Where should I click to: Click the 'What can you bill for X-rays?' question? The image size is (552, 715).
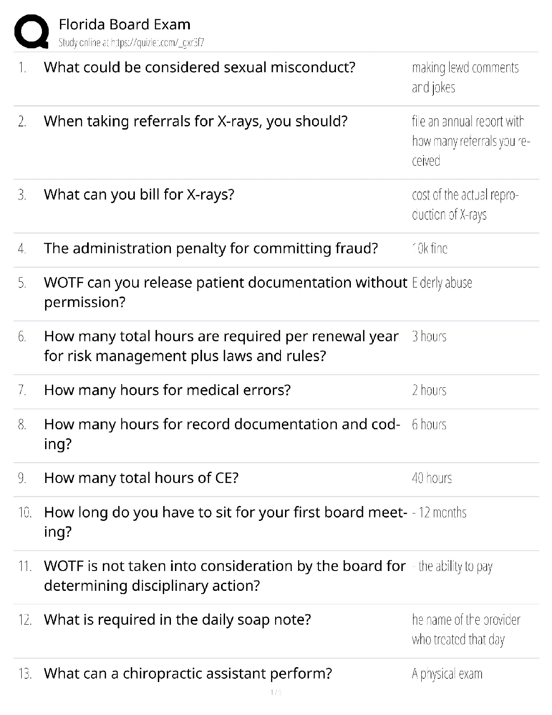click(139, 195)
